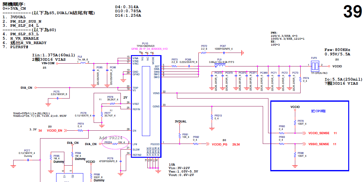Screen dimensions: 364x182
Task: Click the VSNS pin label
Action: (156, 93)
